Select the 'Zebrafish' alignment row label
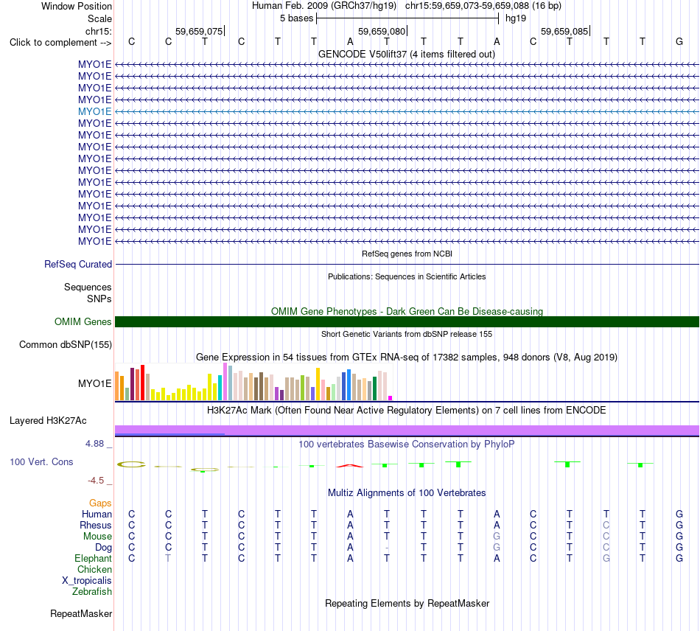700x631 pixels. pos(92,592)
